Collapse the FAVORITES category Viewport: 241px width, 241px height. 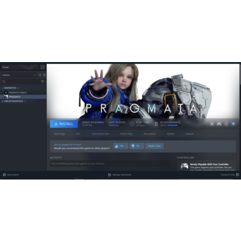pyautogui.click(x=2, y=88)
